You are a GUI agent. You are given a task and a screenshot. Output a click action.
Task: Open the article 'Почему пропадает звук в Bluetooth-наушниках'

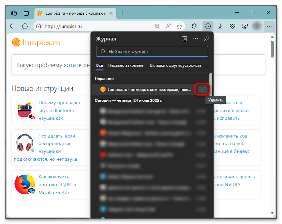(x=59, y=110)
